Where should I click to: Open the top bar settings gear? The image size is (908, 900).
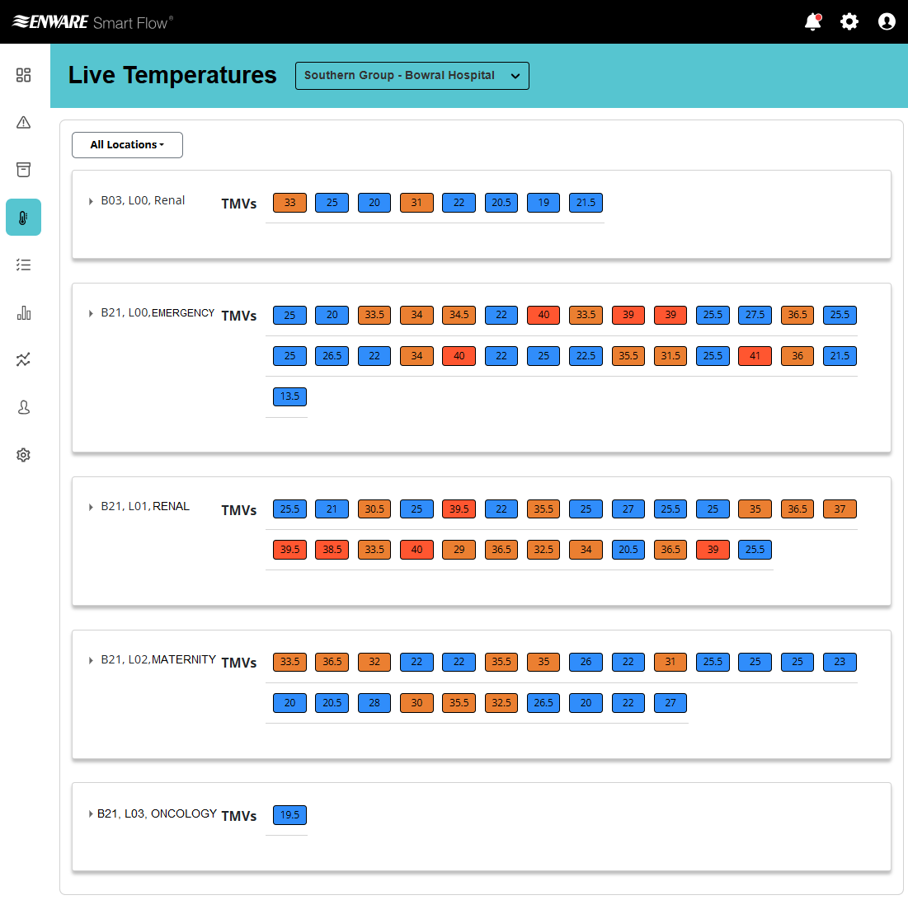pos(849,22)
